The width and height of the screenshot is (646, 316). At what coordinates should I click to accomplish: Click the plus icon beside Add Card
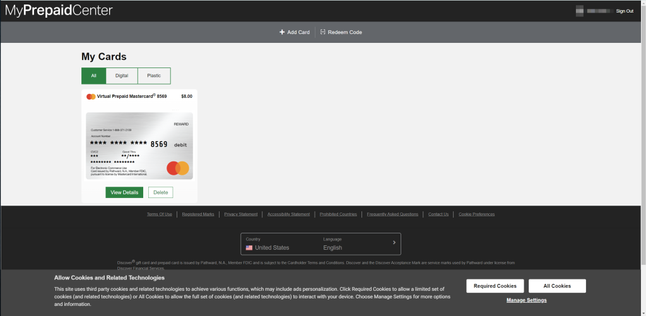282,32
